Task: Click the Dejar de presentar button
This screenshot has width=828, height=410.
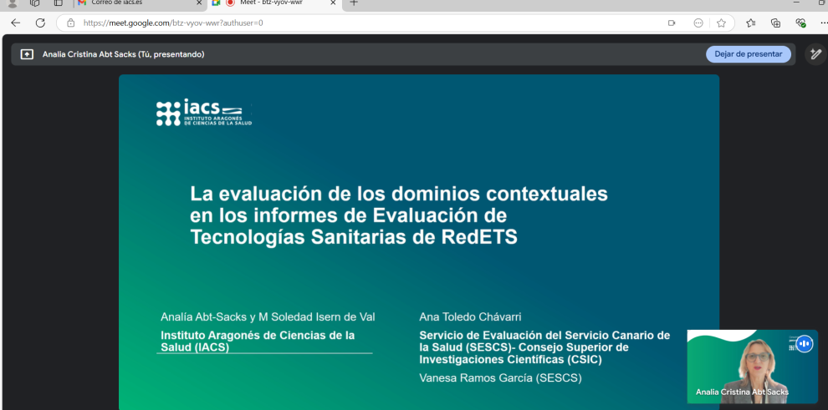Action: 748,54
